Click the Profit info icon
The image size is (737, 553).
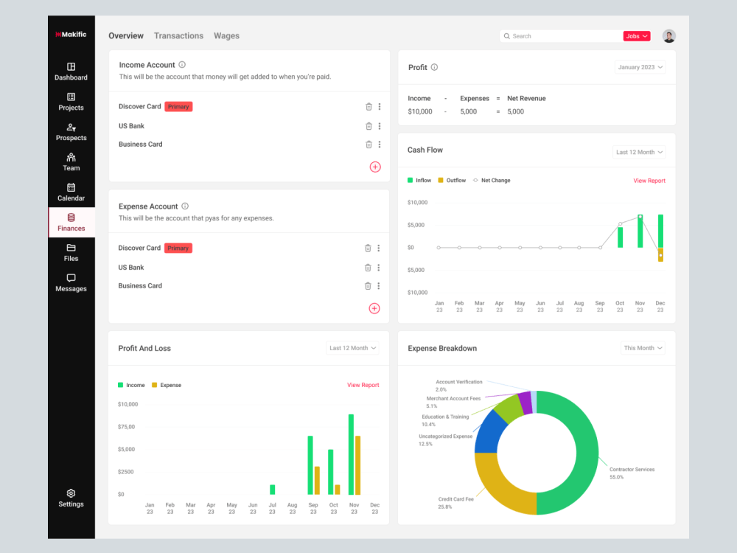coord(434,67)
